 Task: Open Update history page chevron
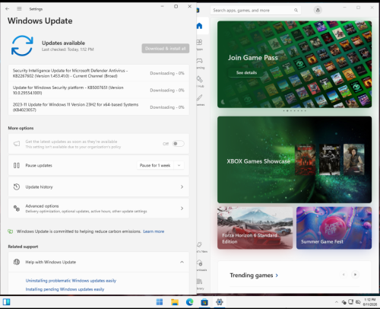pos(182,187)
